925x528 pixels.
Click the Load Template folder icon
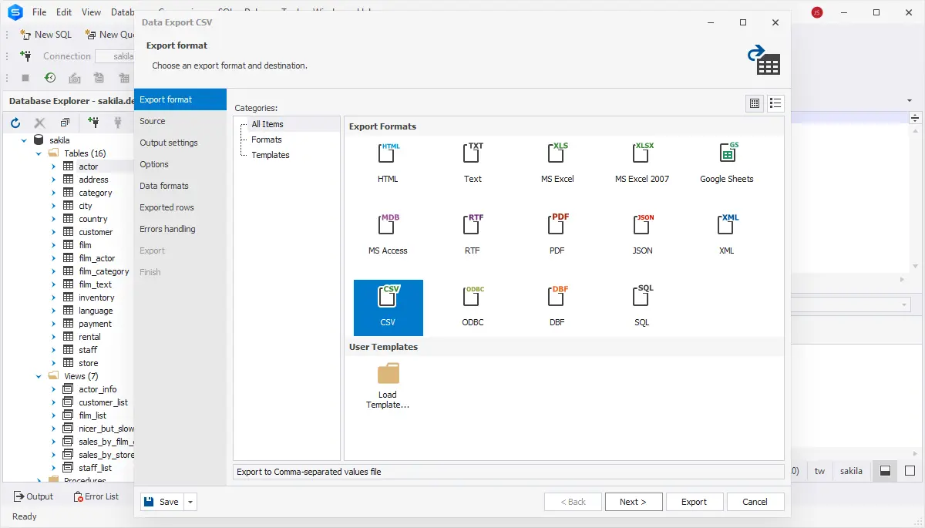click(x=388, y=375)
